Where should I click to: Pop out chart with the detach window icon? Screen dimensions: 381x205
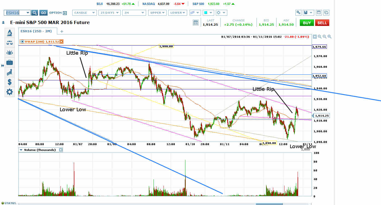326,13
